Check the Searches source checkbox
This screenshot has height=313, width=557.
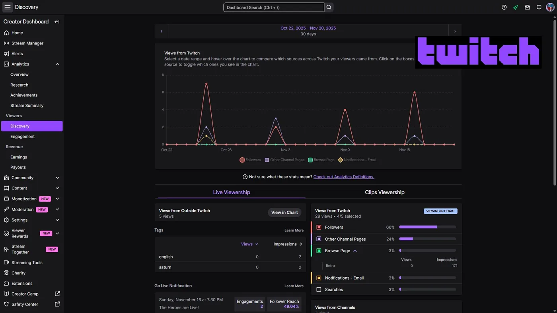pos(319,290)
